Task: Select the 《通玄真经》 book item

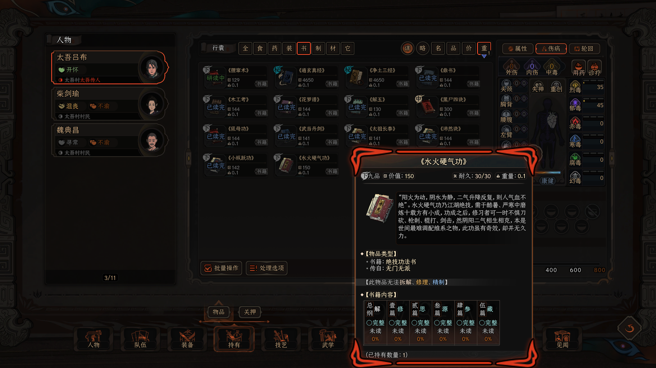Action: 306,77
